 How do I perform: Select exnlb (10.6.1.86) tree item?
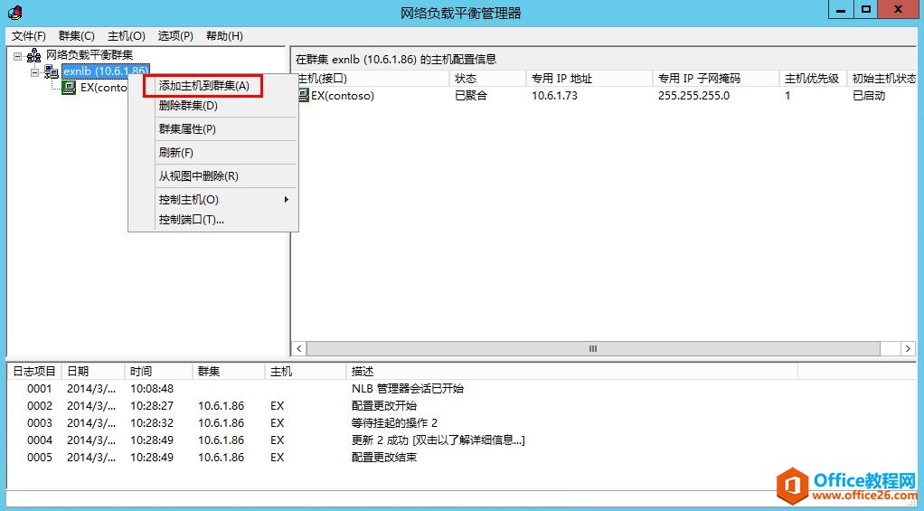pos(106,72)
